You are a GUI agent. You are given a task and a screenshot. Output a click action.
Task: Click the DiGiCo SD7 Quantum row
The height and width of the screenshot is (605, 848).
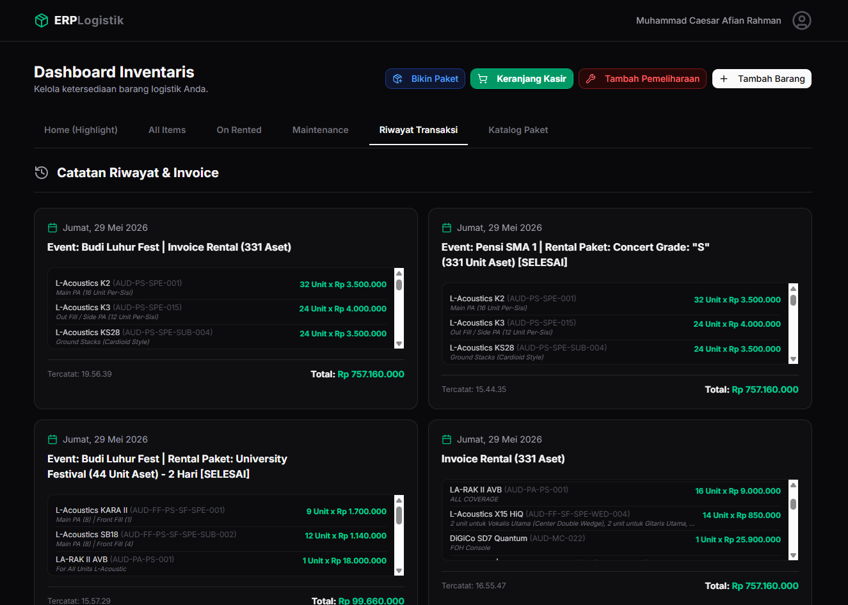tap(615, 543)
